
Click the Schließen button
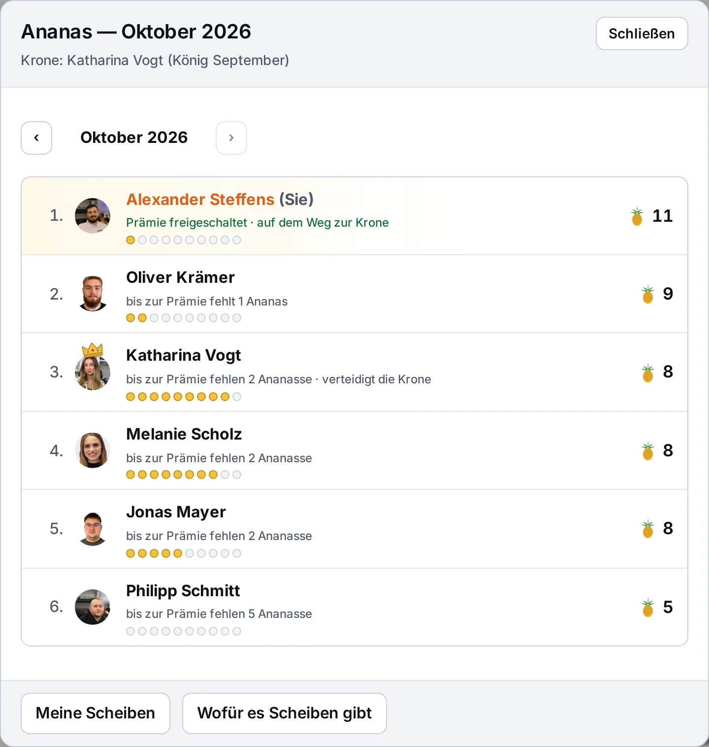pos(642,34)
